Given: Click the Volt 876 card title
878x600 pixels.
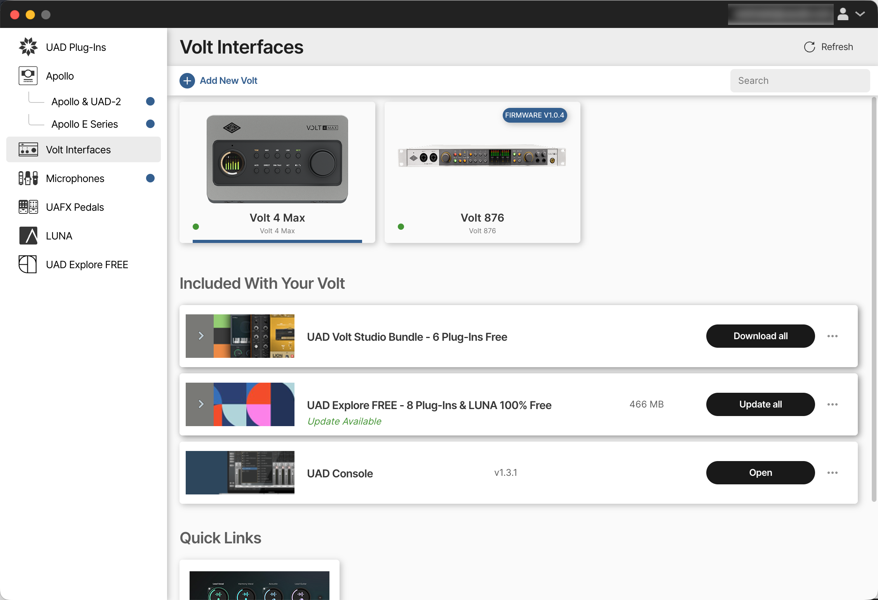Looking at the screenshot, I should pos(482,218).
